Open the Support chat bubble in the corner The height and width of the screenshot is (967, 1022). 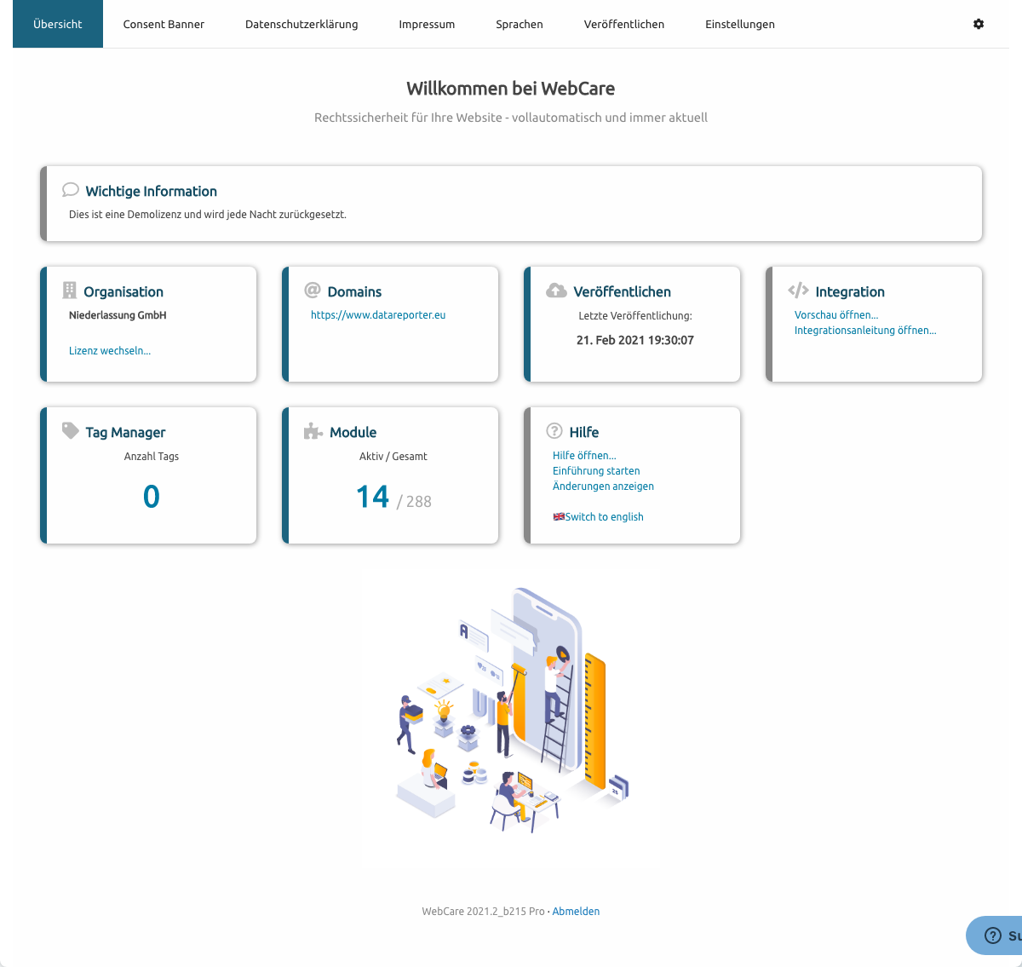(x=993, y=935)
